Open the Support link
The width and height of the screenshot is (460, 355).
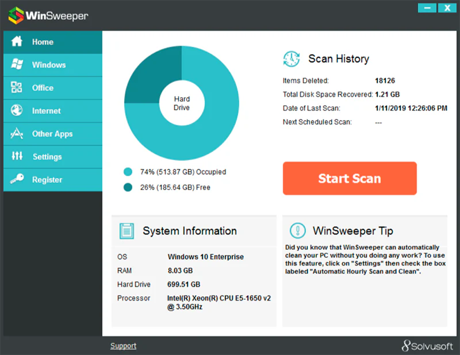[123, 346]
